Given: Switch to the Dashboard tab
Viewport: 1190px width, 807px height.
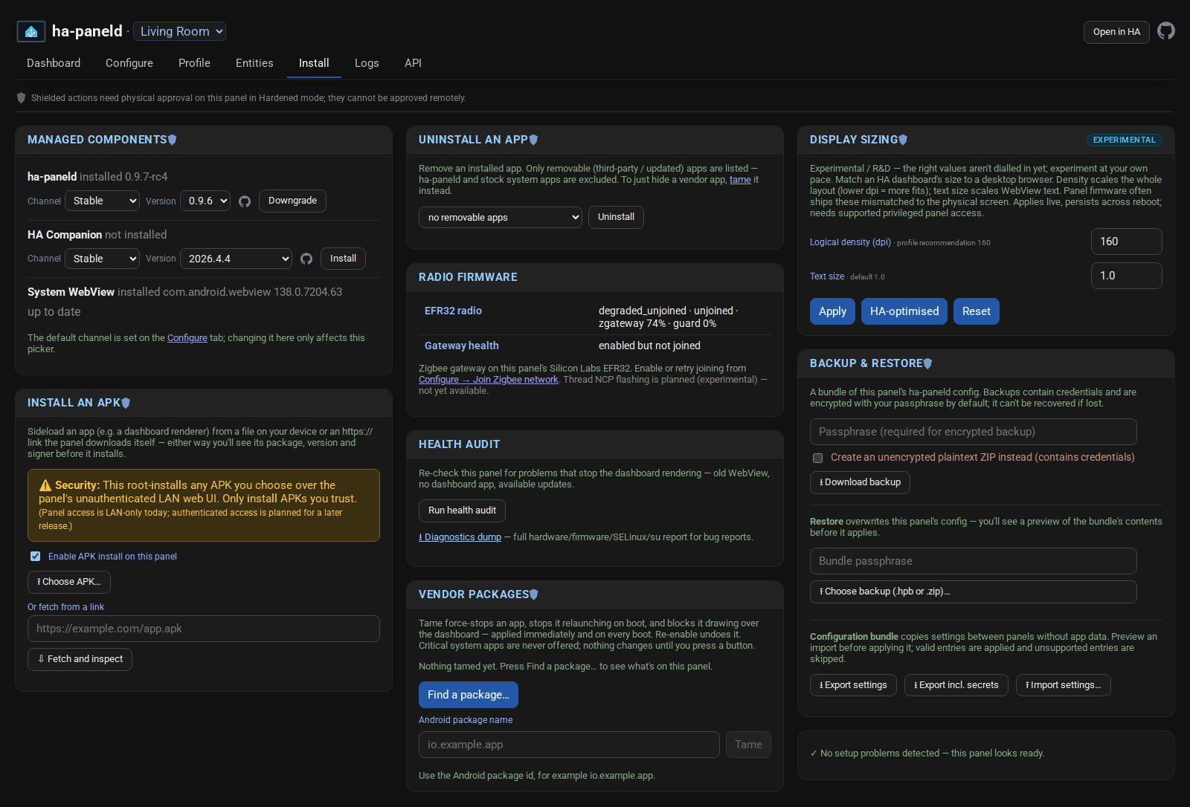Looking at the screenshot, I should (54, 63).
